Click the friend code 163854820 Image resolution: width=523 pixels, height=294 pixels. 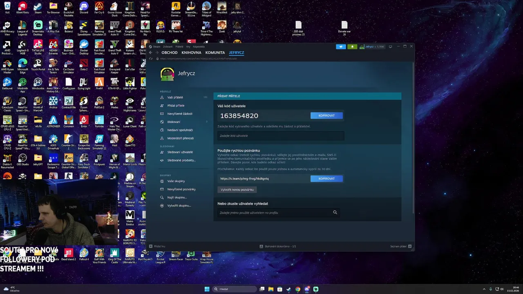[x=239, y=116]
